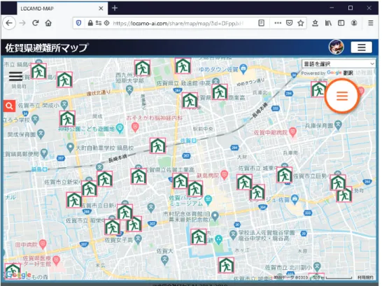
Task: Click the 兵庫保育園 school pin
Action: [x=338, y=125]
